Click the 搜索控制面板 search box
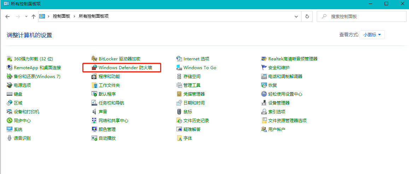Screen dimensions: 409x174 364,17
